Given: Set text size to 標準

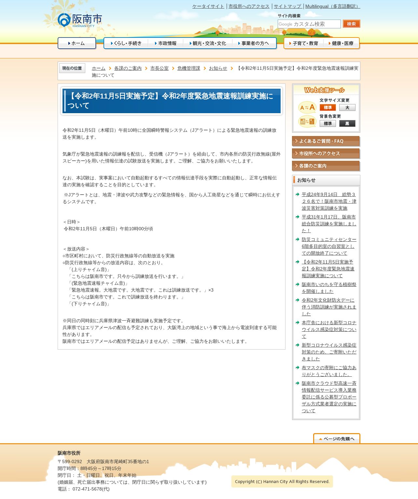Looking at the screenshot, I should point(327,108).
